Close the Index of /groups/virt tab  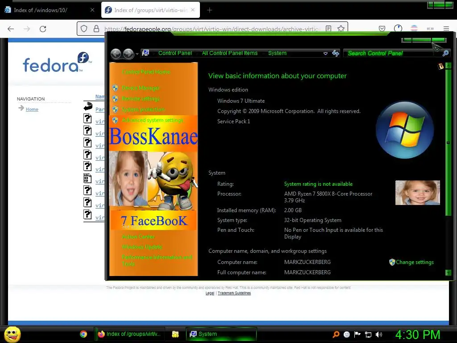(193, 10)
